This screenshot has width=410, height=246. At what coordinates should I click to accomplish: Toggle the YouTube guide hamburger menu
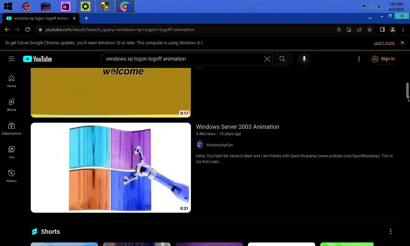click(12, 59)
